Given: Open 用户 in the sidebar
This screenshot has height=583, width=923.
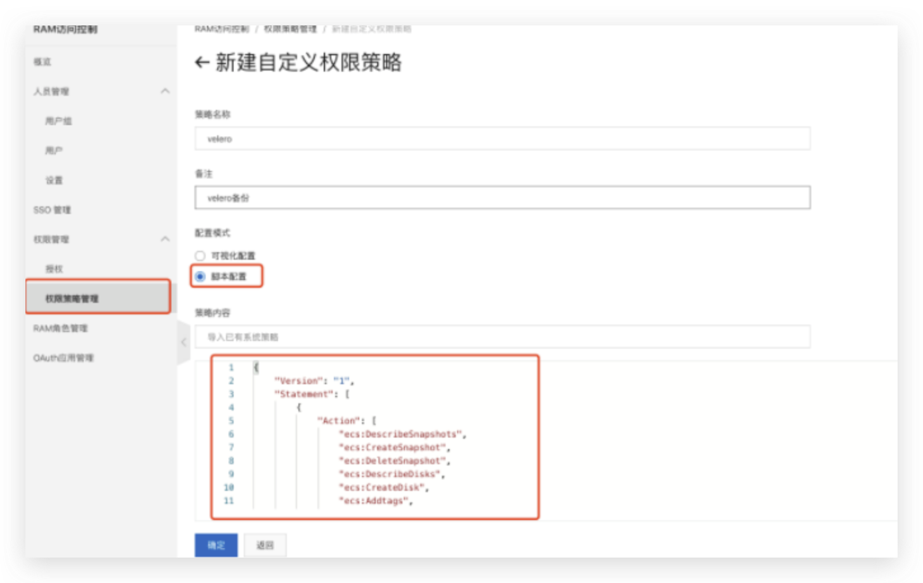Looking at the screenshot, I should [54, 151].
